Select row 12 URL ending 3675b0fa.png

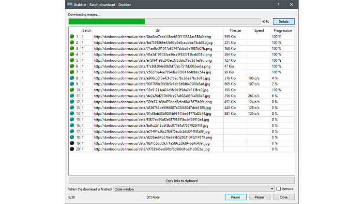152,102
